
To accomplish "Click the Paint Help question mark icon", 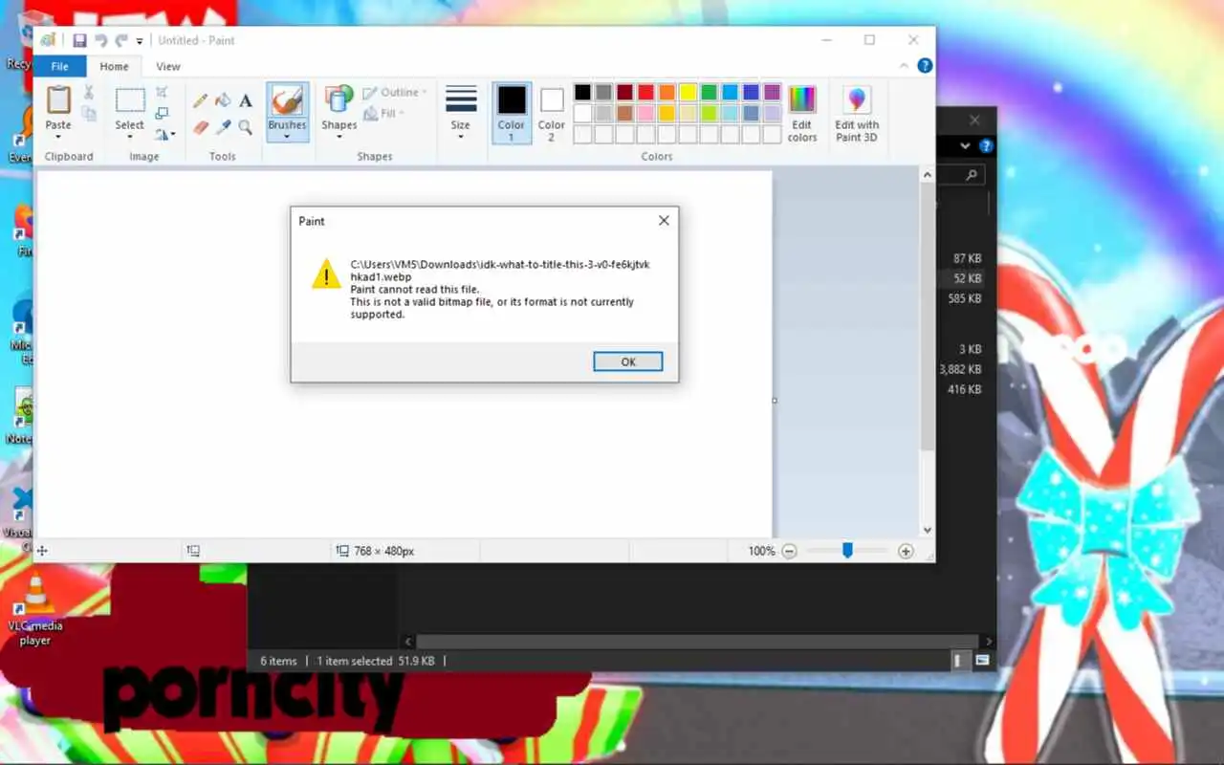I will click(x=925, y=66).
